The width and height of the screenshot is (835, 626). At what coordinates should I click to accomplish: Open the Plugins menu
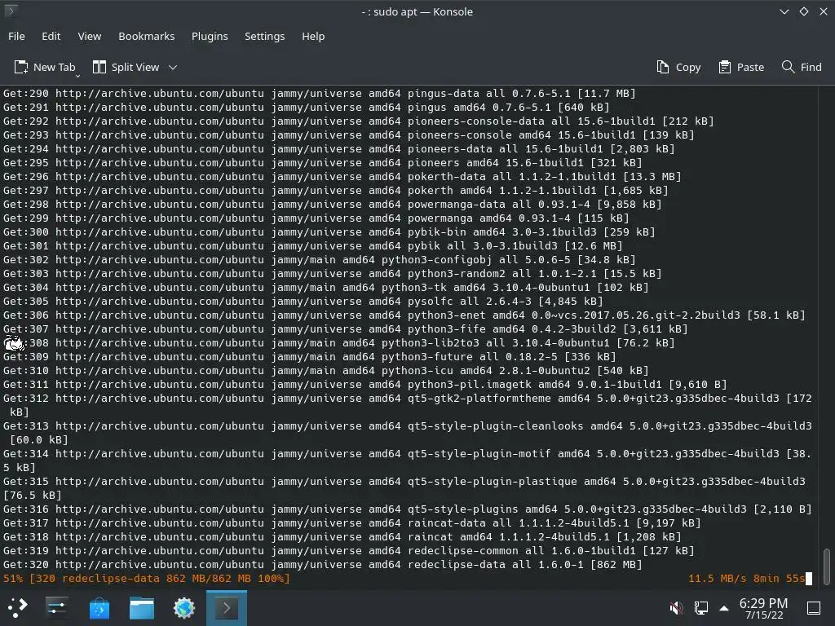(210, 36)
